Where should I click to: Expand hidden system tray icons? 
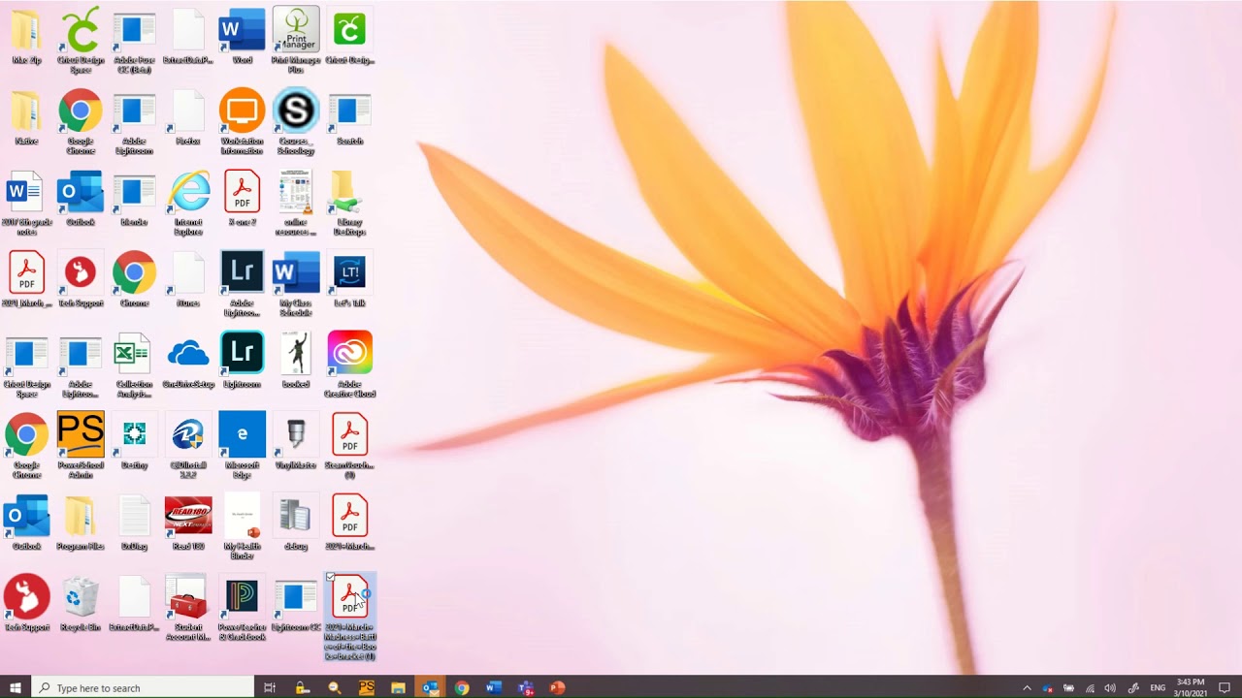point(1027,687)
